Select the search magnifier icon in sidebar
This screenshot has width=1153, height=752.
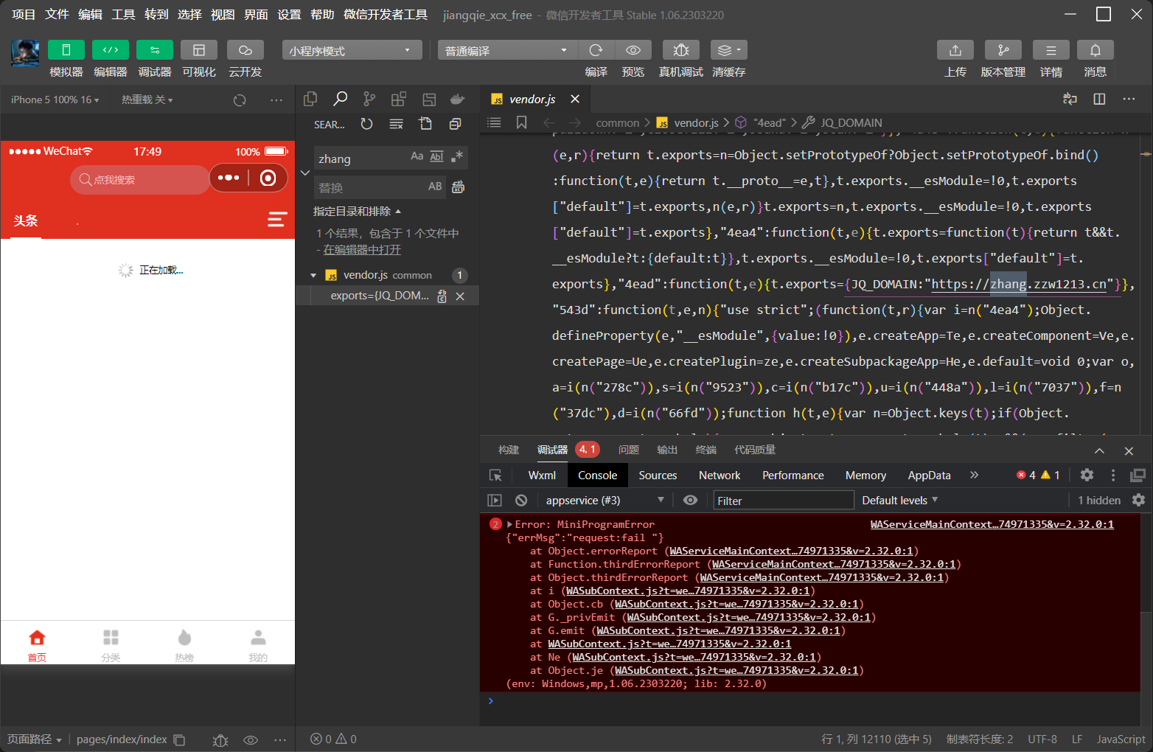[340, 99]
